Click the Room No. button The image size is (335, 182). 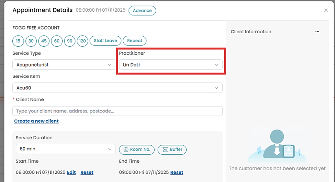(137, 149)
